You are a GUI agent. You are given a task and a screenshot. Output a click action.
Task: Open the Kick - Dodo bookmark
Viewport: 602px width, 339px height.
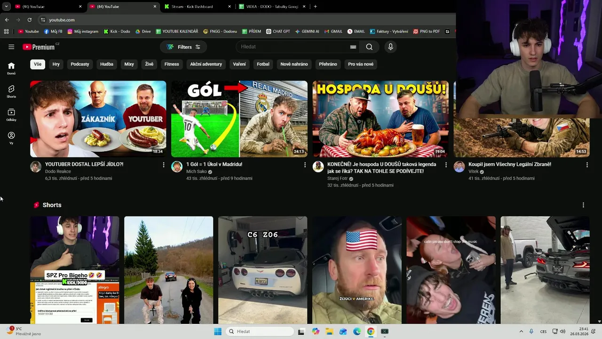coord(117,32)
